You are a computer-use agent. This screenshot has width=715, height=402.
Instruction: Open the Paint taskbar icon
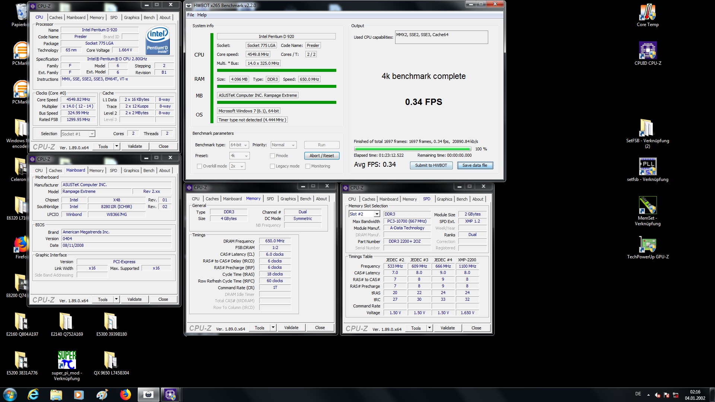[x=102, y=395]
